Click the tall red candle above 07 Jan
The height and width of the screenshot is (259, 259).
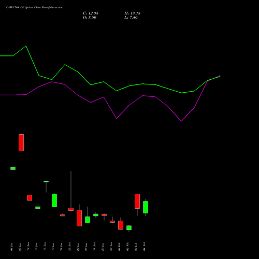(x=21, y=142)
